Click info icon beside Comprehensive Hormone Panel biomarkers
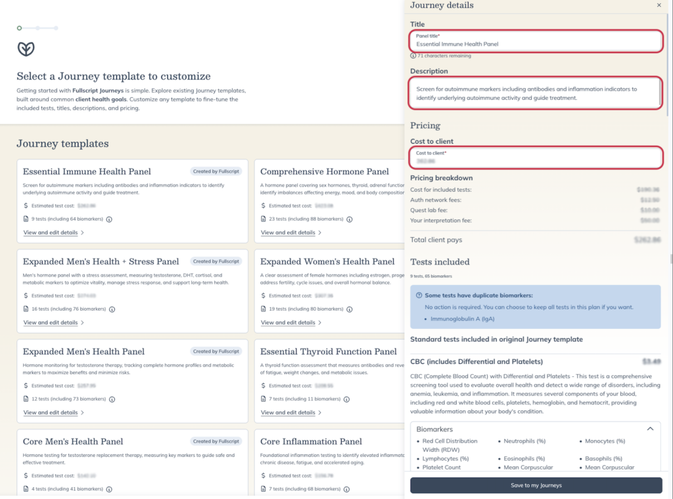The width and height of the screenshot is (673, 499). (x=349, y=219)
